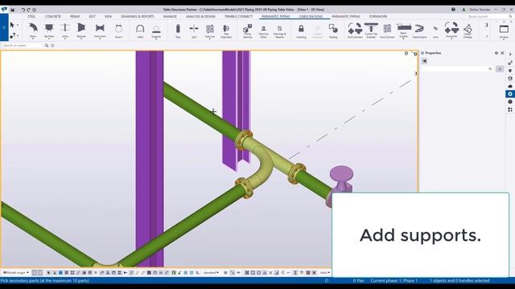The width and height of the screenshot is (515, 289).
Task: Expand the side pane chevron arrow
Action: [x=509, y=54]
